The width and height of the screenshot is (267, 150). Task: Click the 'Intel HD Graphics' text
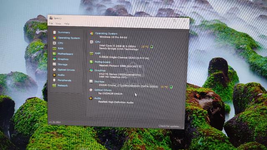(113, 77)
